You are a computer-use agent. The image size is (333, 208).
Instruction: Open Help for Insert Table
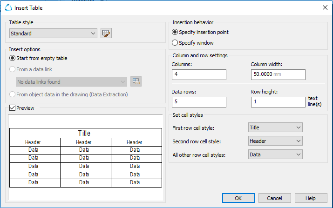tap(311, 198)
